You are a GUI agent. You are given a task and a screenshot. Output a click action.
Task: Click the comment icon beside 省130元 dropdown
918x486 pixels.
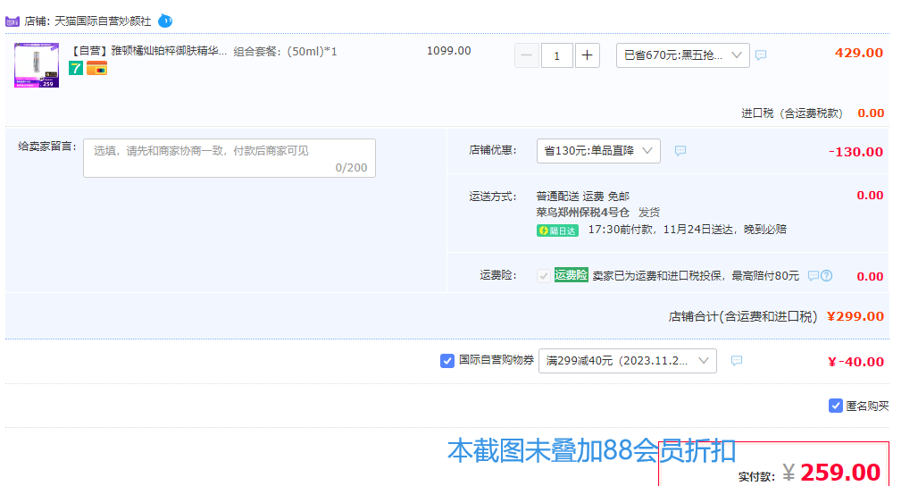(680, 150)
